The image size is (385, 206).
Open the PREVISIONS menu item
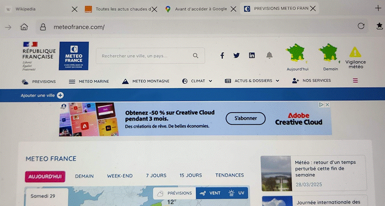pos(39,82)
